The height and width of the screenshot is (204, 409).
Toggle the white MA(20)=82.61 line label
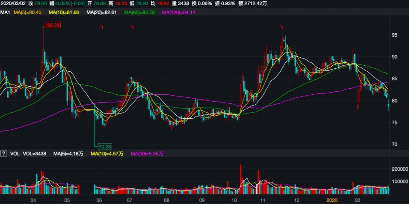pyautogui.click(x=101, y=12)
